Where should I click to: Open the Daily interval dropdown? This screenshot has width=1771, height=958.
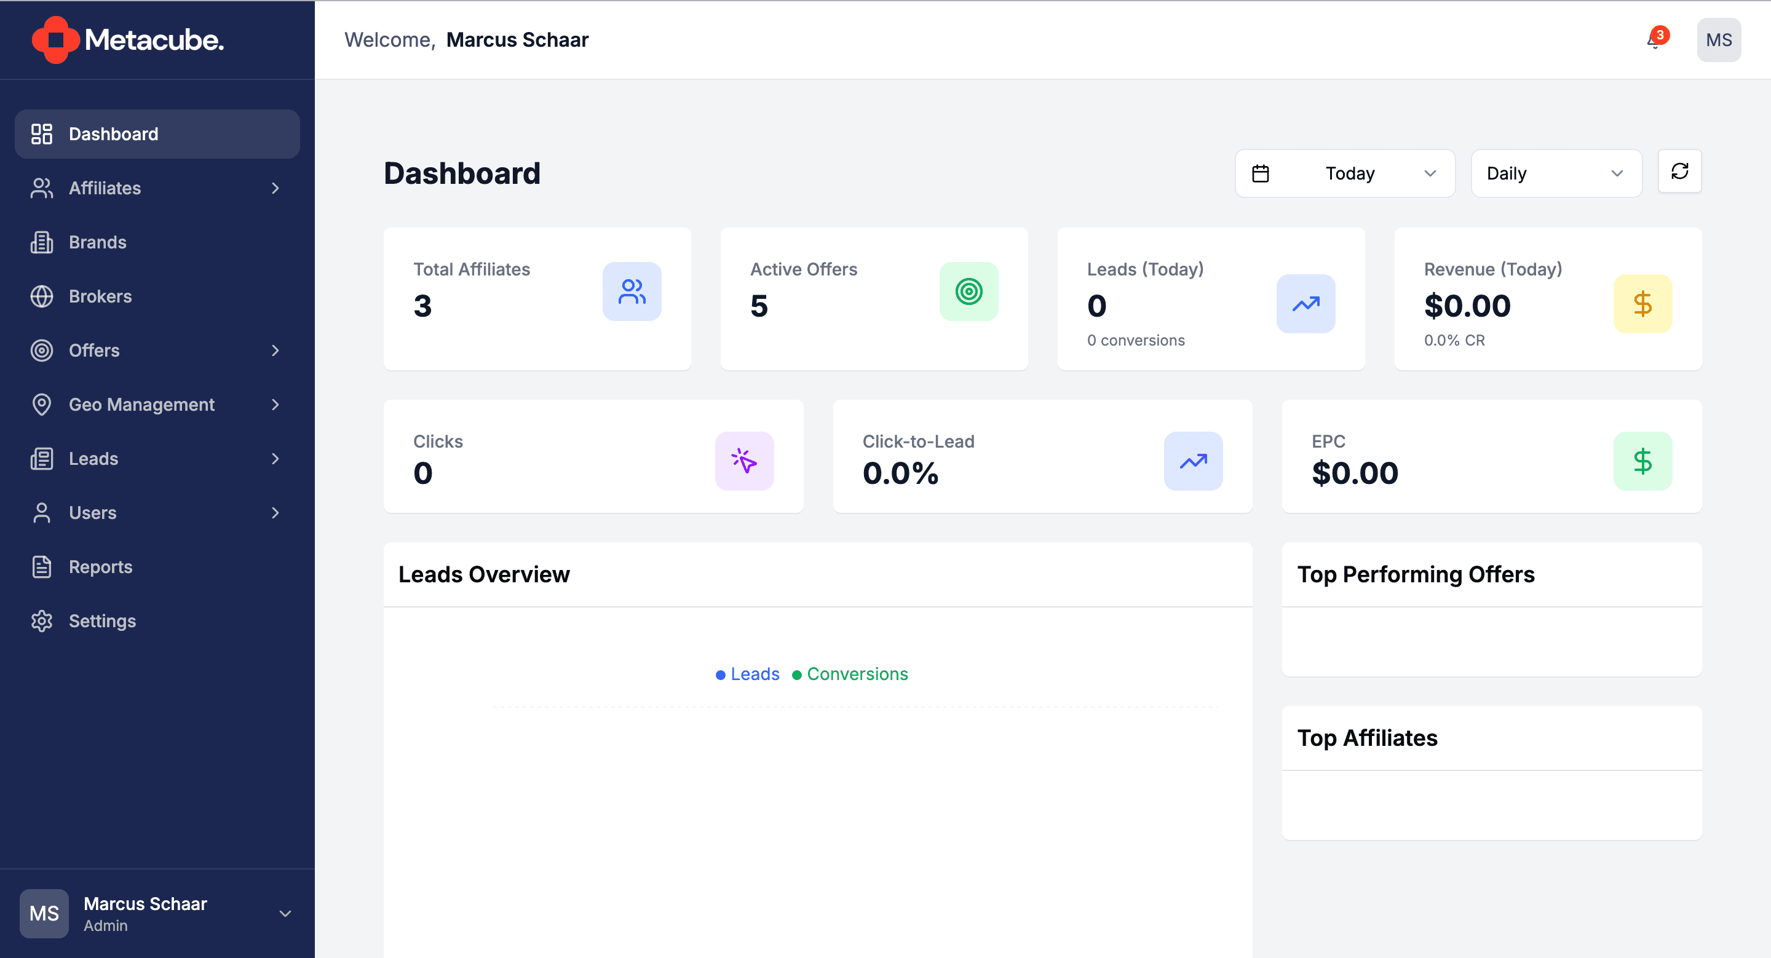pyautogui.click(x=1556, y=173)
